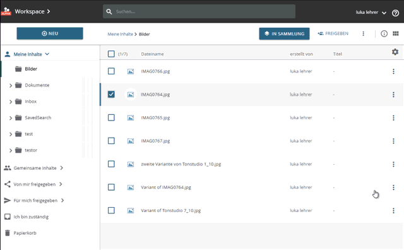The width and height of the screenshot is (404, 250).
Task: Toggle the select-all checkbox in header
Action: (111, 54)
